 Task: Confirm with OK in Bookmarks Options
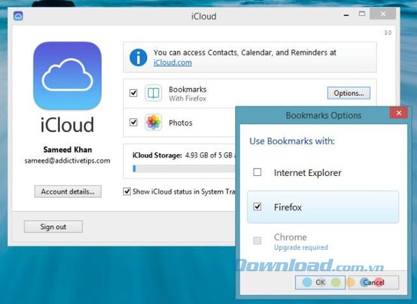tap(320, 283)
